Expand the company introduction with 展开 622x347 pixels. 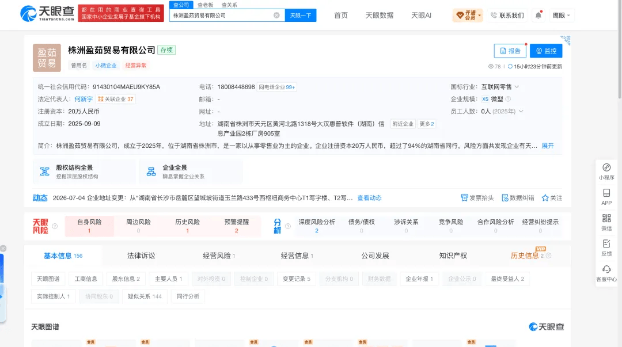[548, 146]
